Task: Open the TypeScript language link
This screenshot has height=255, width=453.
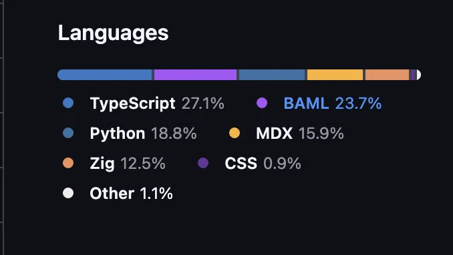Action: 143,103
